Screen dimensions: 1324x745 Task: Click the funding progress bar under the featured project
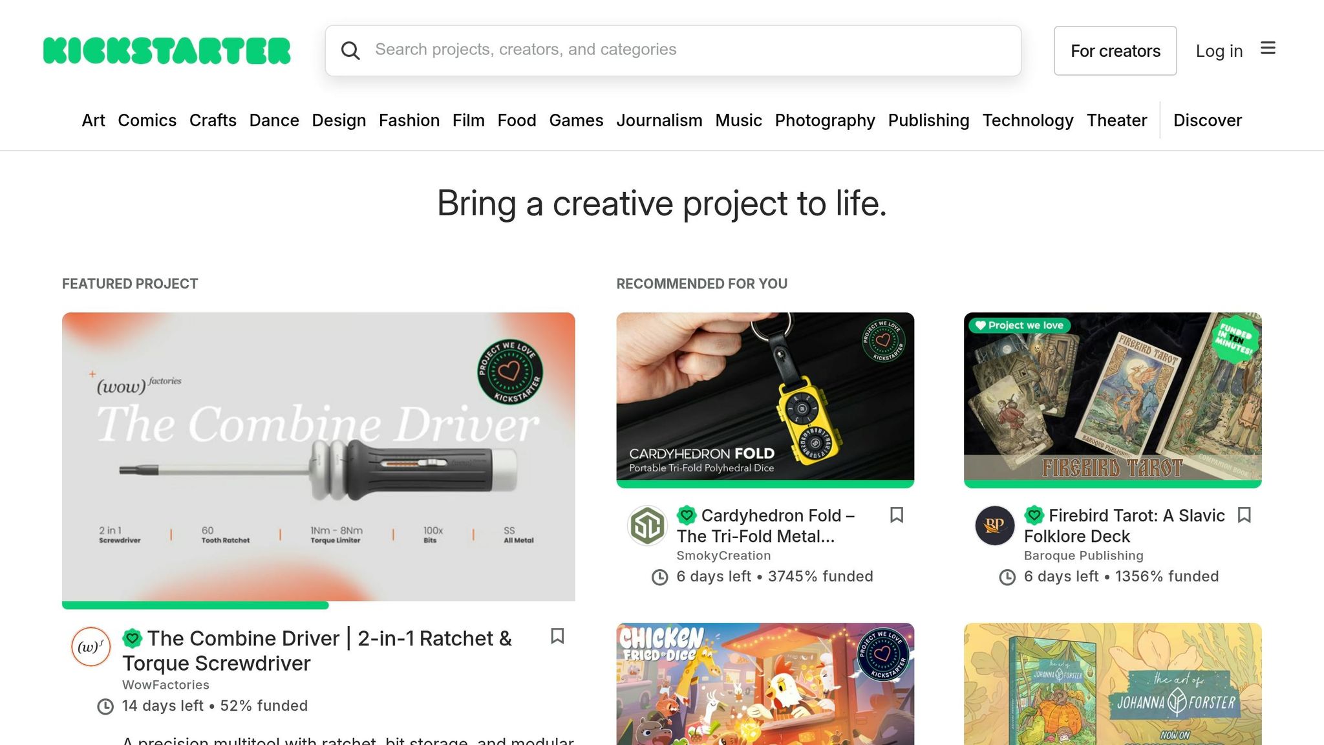point(194,605)
